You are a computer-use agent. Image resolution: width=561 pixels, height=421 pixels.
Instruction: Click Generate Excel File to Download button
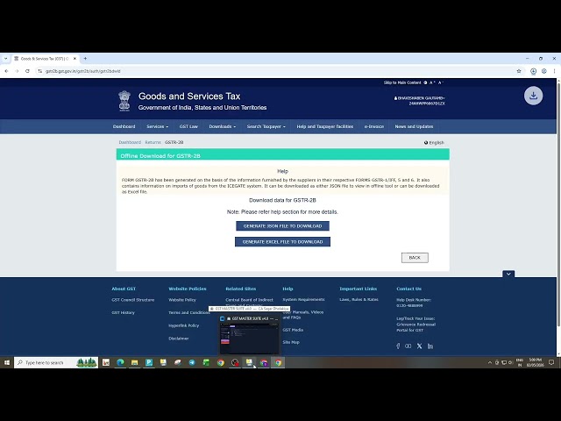(x=282, y=242)
